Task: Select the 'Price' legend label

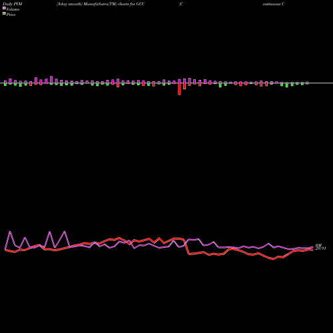Action: [11, 15]
